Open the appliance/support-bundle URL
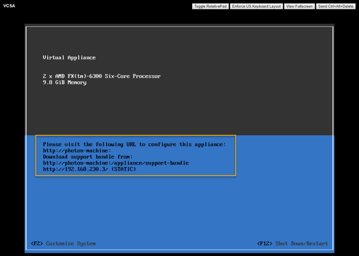Screen dimensions: 359x256 point(115,163)
